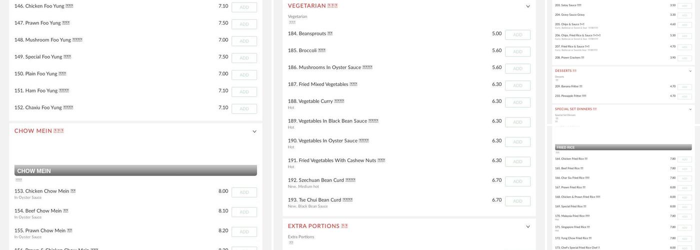
Task: Collapse the Chow Mein section chevron
Action: click(254, 131)
